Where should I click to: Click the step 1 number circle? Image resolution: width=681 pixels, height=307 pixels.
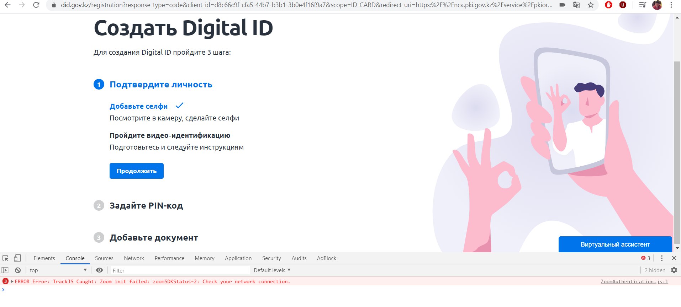tap(99, 85)
